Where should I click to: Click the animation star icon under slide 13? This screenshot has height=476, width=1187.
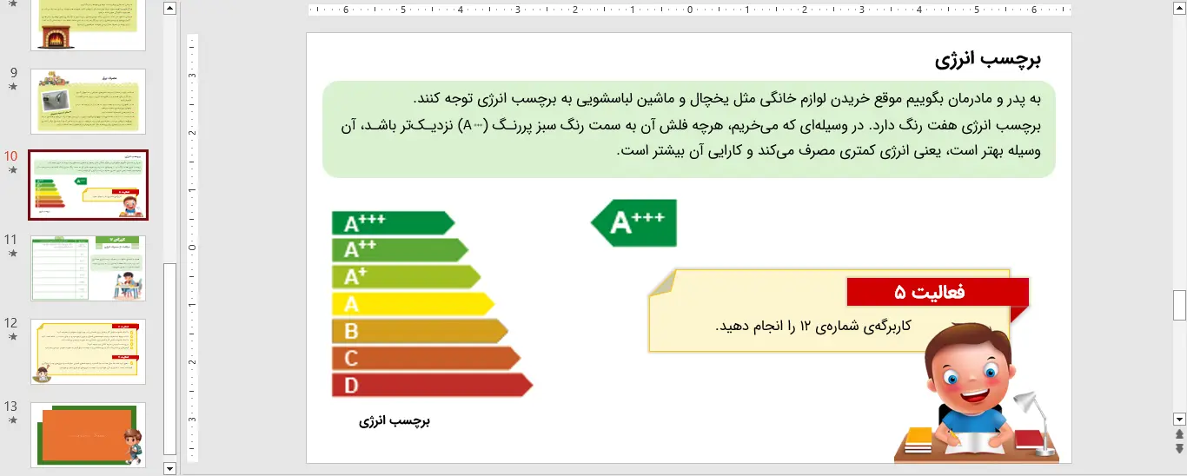12,420
